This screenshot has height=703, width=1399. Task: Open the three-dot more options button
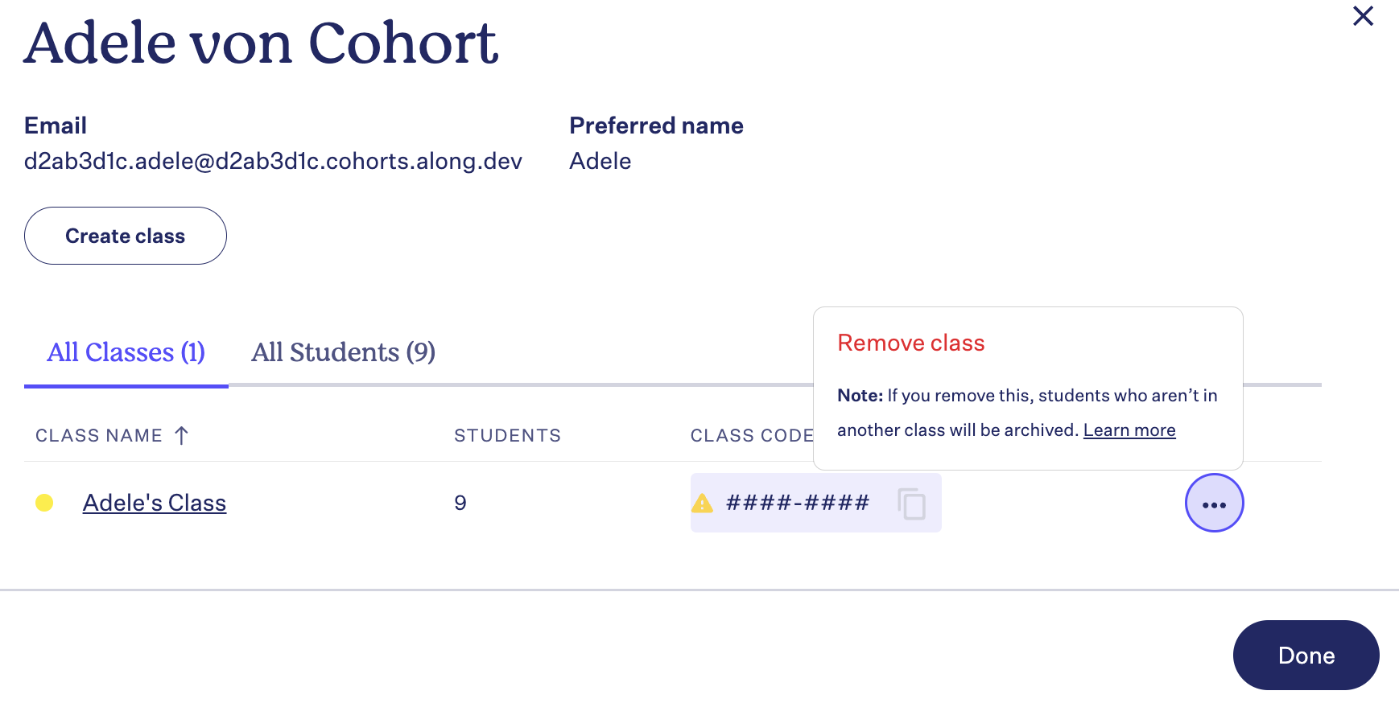pyautogui.click(x=1214, y=504)
